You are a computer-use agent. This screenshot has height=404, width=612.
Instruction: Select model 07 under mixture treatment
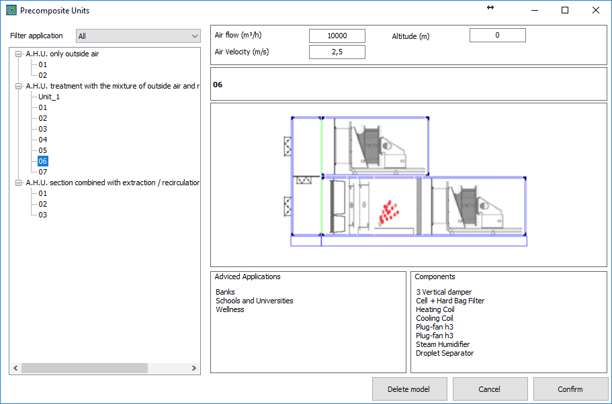coord(43,172)
